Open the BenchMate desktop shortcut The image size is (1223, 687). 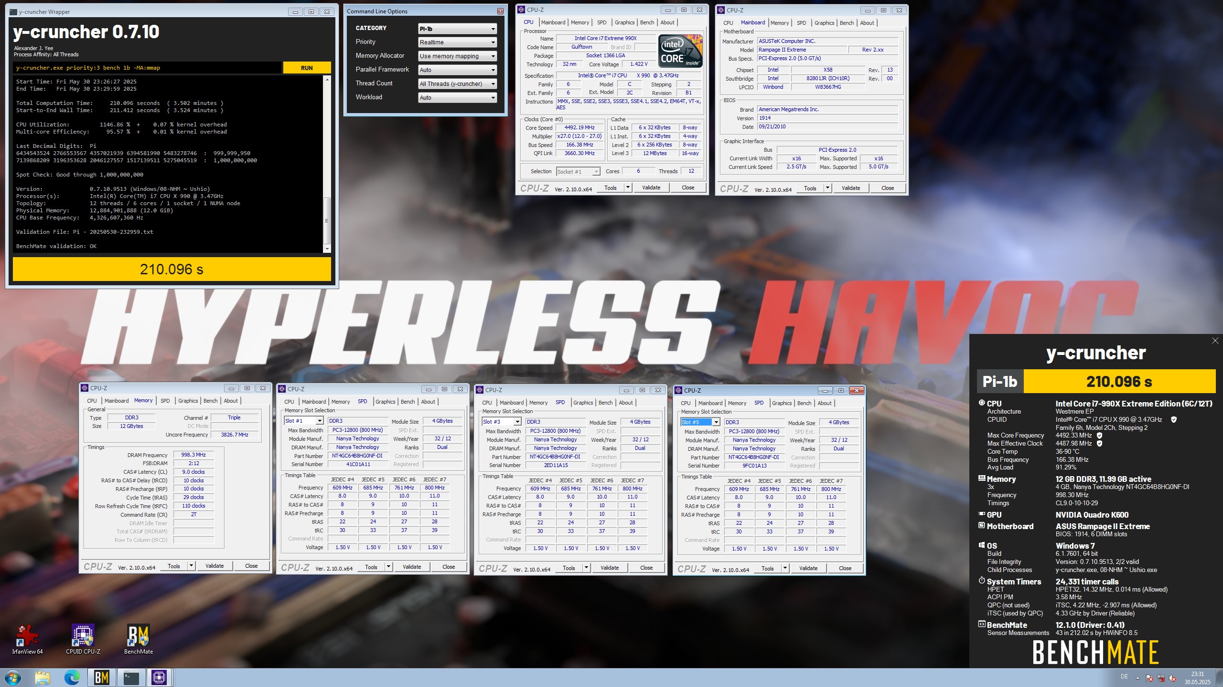(x=139, y=638)
